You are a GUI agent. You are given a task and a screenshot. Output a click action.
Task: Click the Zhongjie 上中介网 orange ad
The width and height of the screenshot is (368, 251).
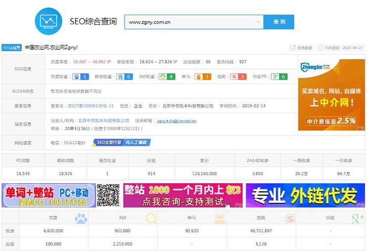331,95
